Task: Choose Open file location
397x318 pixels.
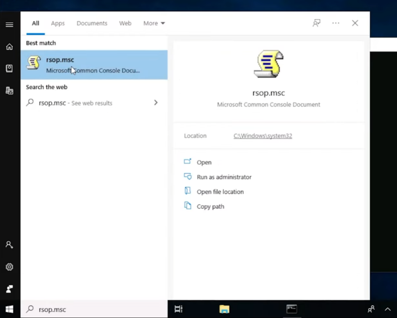Action: [220, 192]
